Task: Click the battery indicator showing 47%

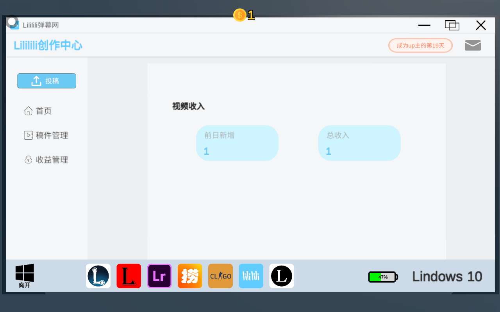Action: tap(383, 277)
